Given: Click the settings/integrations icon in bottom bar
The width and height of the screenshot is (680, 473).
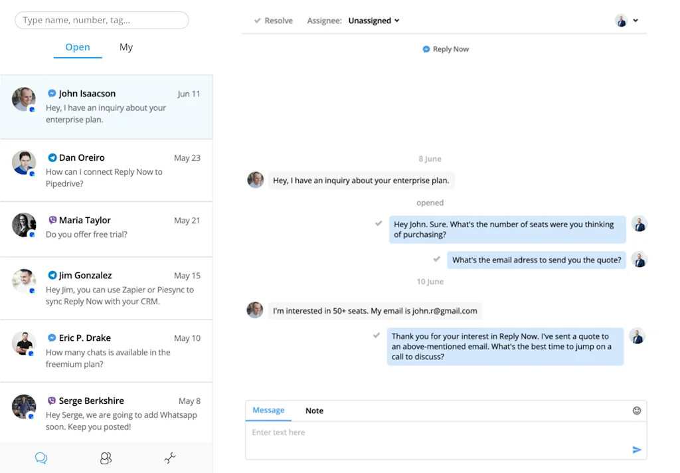Looking at the screenshot, I should (x=169, y=458).
